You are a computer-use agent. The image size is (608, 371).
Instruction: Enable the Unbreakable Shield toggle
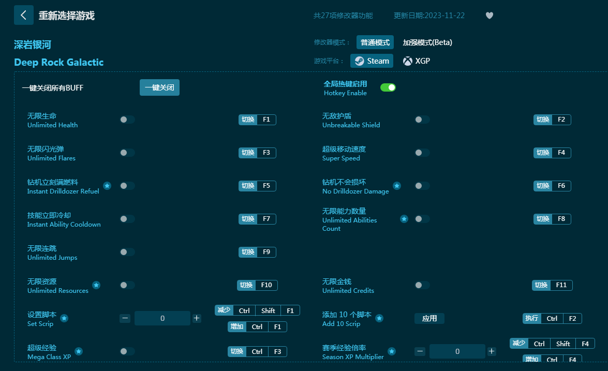tap(422, 120)
